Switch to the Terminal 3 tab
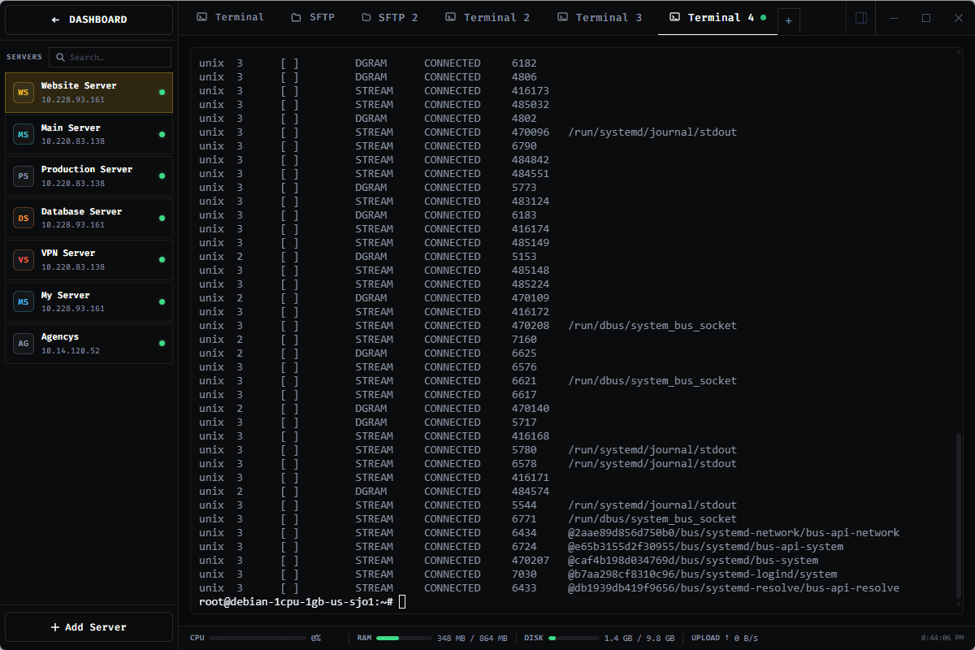975x650 pixels. coord(600,17)
